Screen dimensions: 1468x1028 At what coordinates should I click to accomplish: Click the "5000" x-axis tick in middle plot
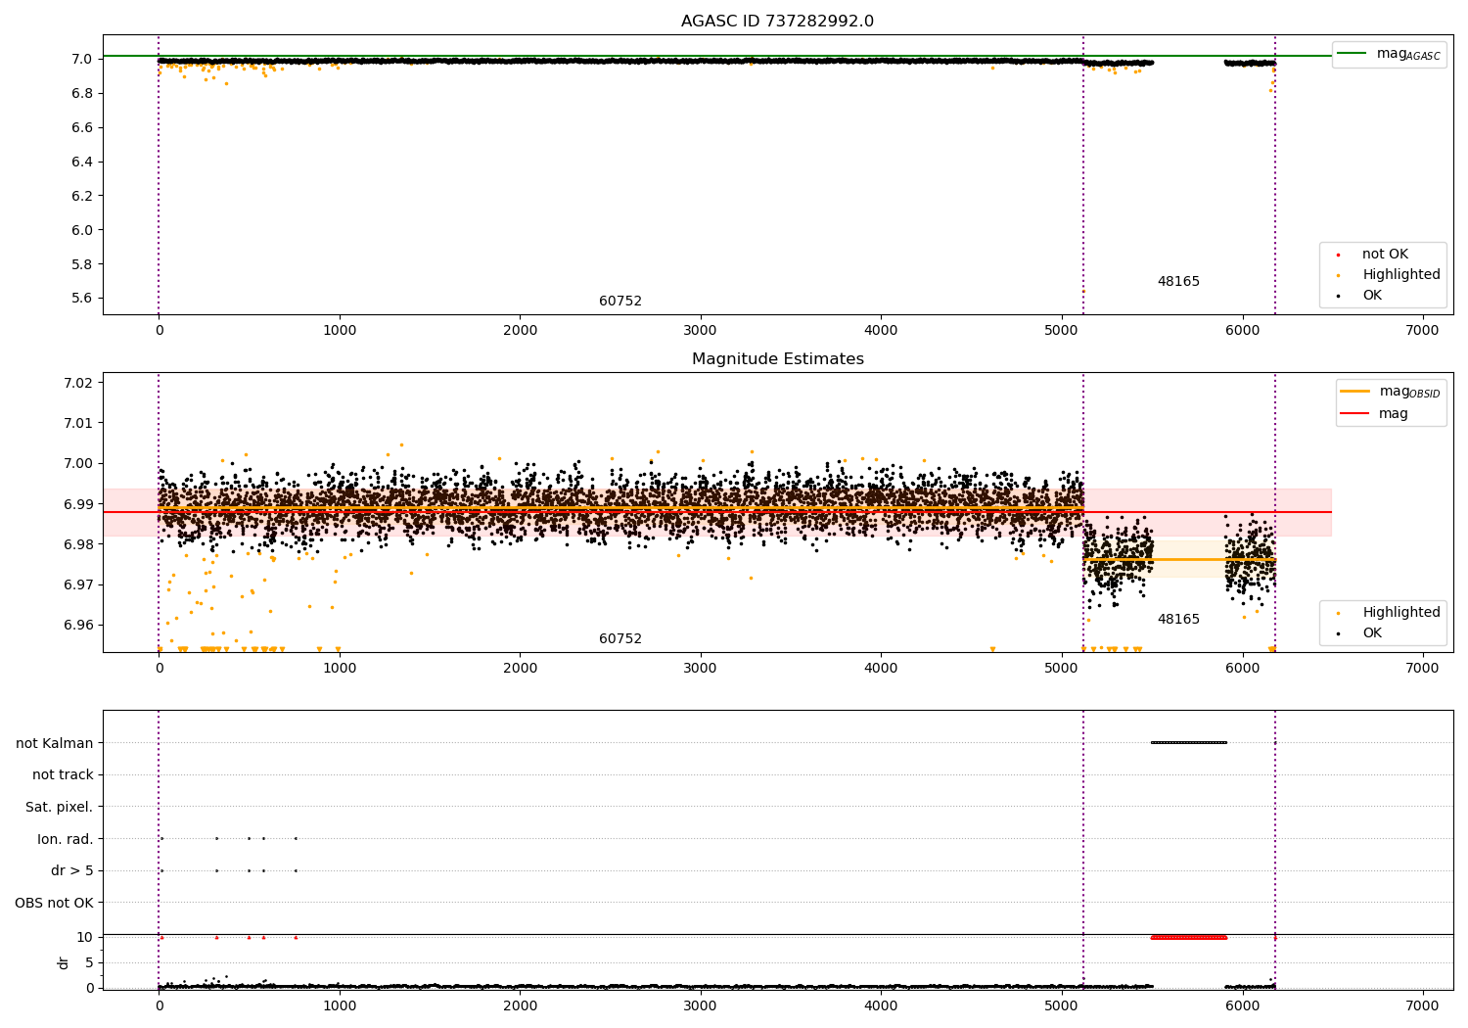(x=1062, y=669)
